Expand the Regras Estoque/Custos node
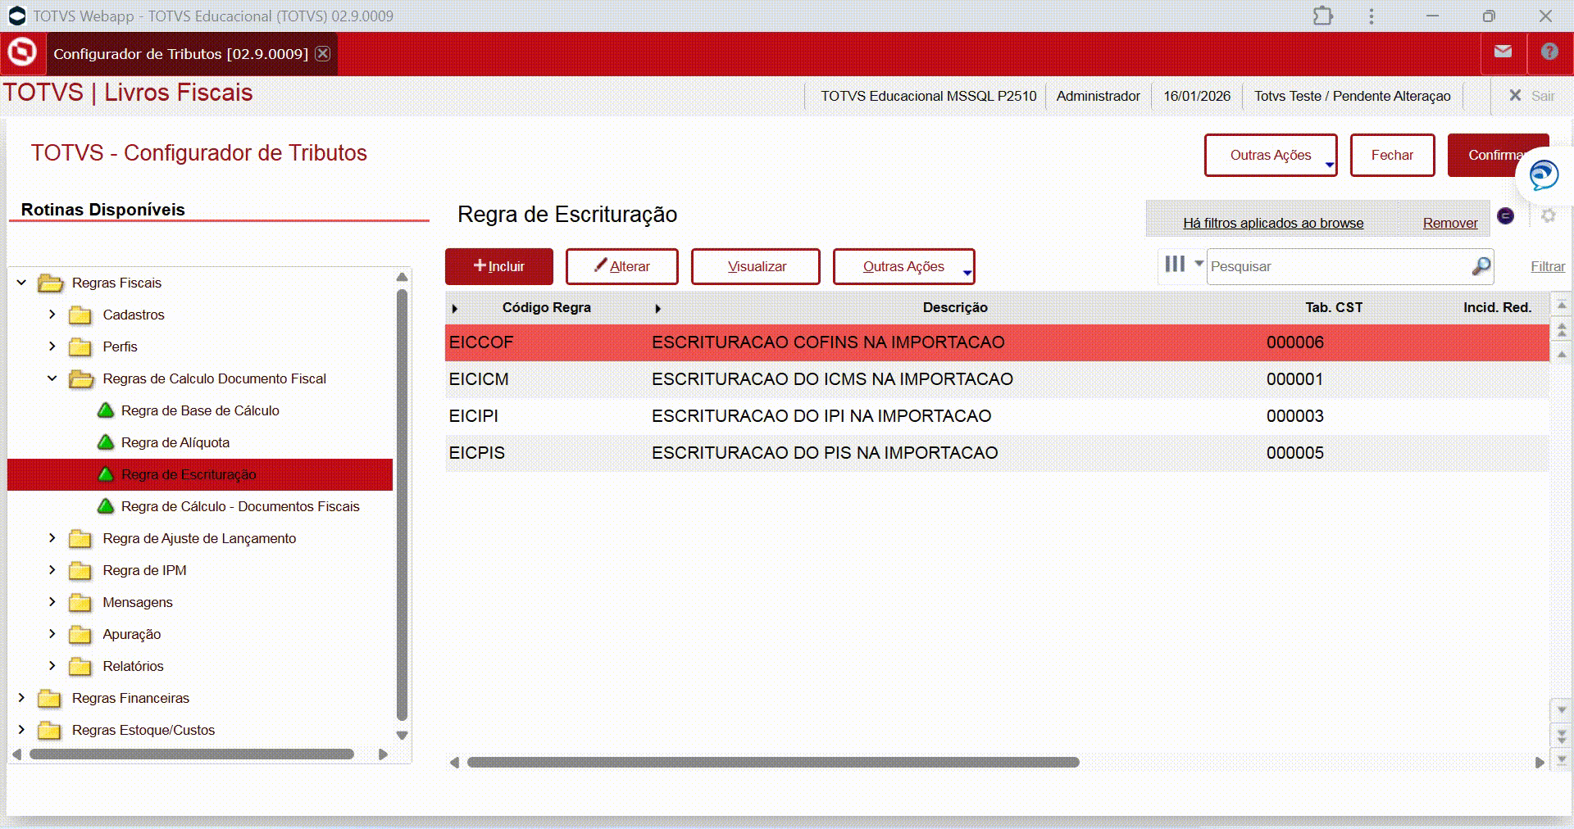Viewport: 1574px width, 829px height. [x=21, y=729]
